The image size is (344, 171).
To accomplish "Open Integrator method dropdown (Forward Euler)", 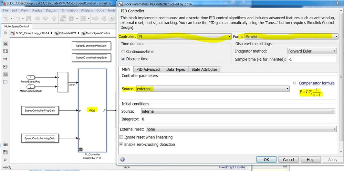I will [x=312, y=51].
